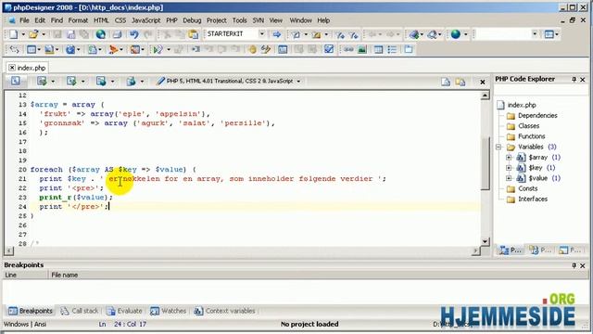Select the index.php file tab

click(x=32, y=68)
